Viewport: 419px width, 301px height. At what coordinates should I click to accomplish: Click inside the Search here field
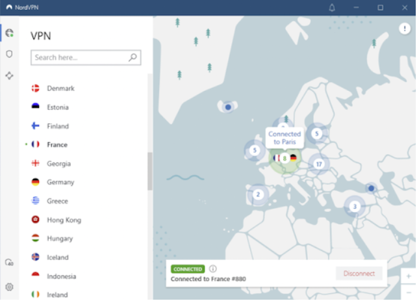[x=86, y=57]
